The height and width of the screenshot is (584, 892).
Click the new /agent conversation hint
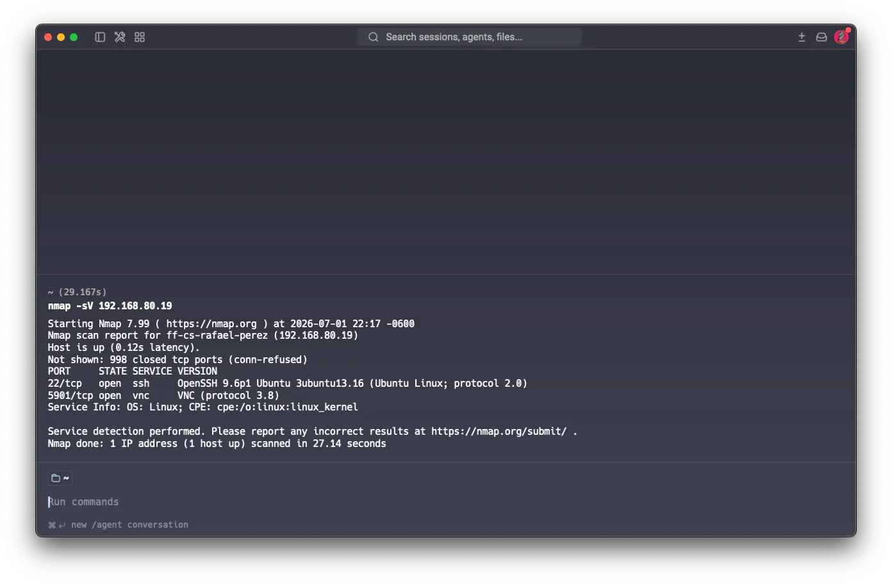click(129, 525)
